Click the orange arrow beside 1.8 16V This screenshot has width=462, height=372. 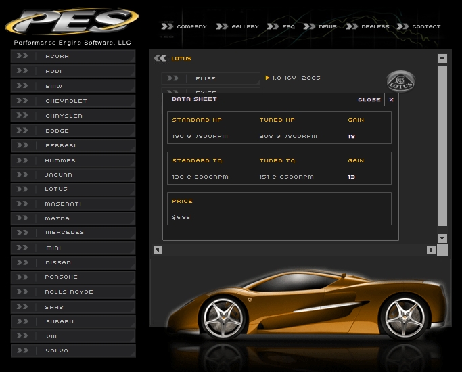click(268, 78)
